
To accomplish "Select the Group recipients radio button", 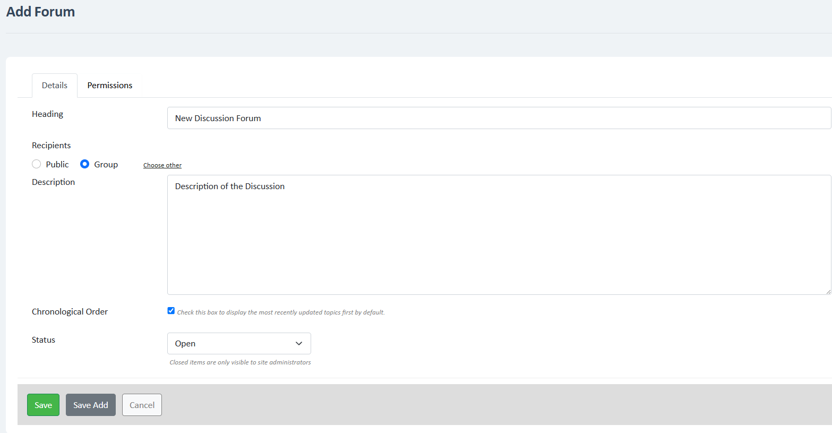I will 84,164.
